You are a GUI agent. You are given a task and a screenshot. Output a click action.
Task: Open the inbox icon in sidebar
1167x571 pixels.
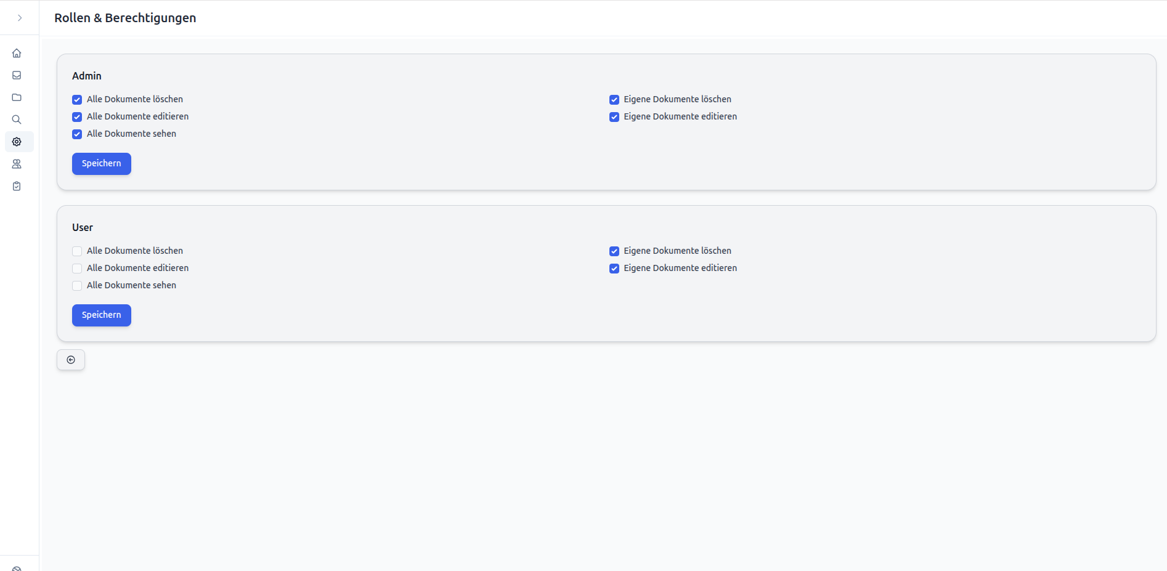17,75
